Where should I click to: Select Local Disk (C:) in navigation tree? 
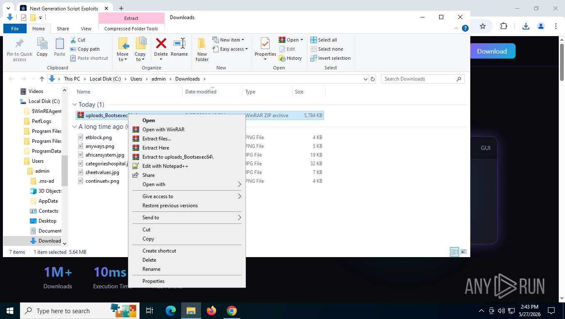point(44,101)
